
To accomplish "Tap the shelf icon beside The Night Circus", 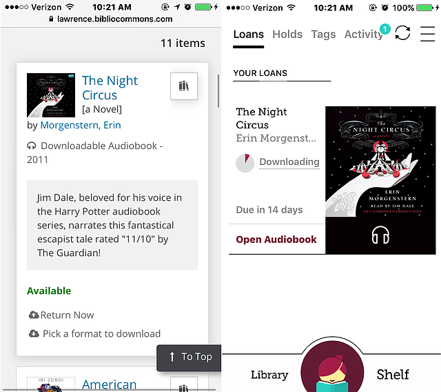I will [184, 86].
